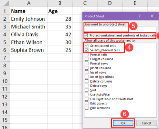Click the age cell showing 30
Screen dimensions: 159x129
[60, 42]
